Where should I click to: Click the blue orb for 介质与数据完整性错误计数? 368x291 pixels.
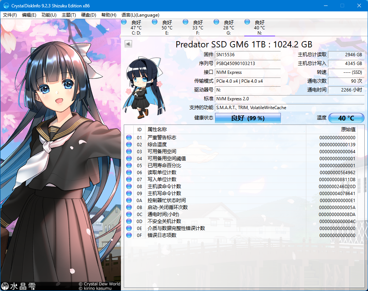point(129,228)
